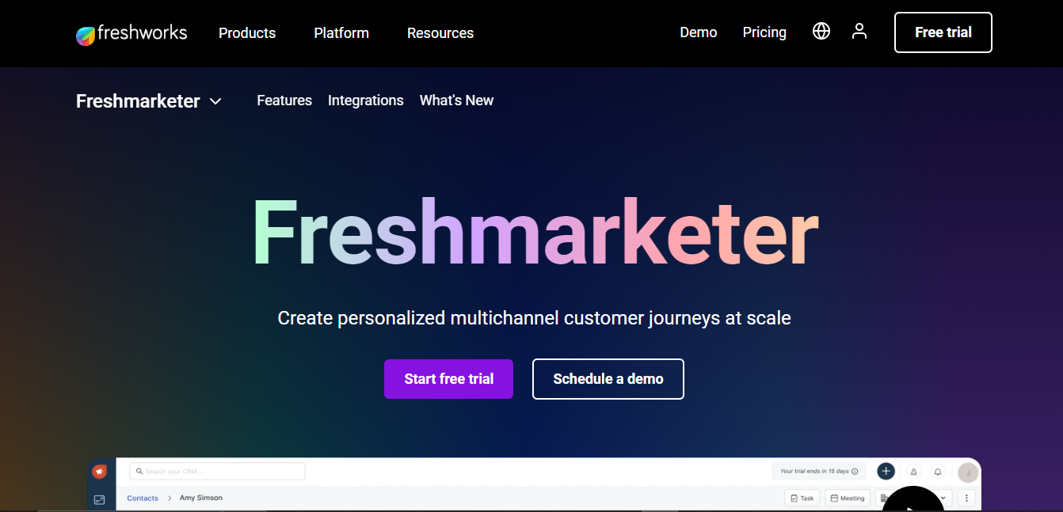
Task: Open the Platform menu
Action: pos(341,33)
